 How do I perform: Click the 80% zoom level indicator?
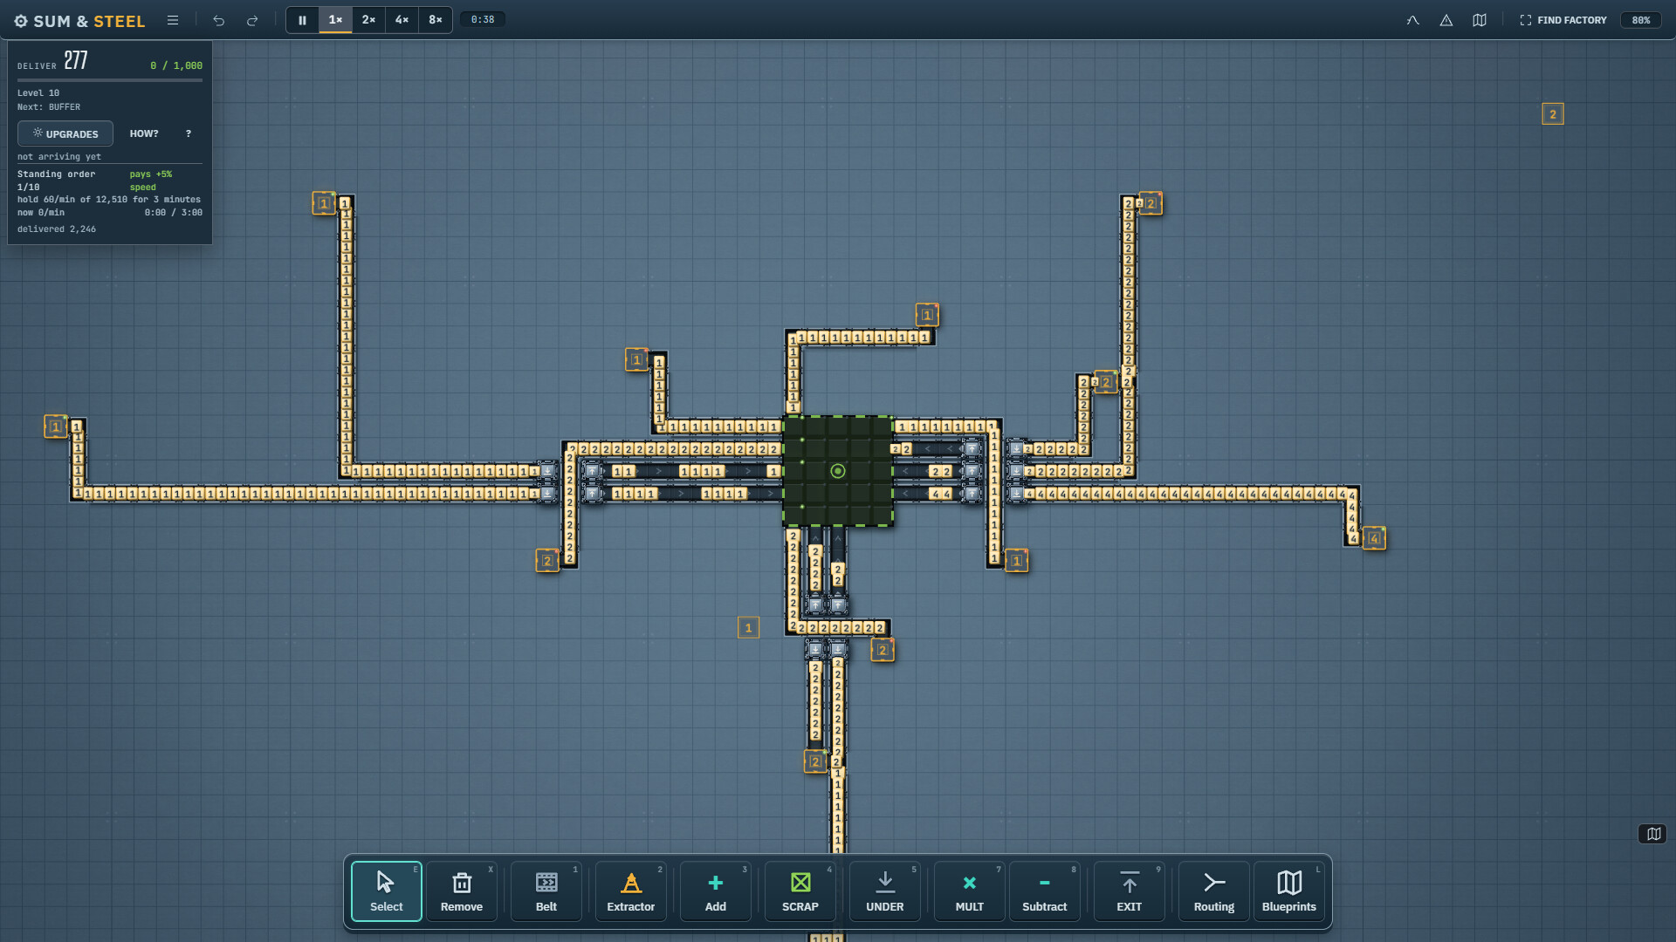1641,20
